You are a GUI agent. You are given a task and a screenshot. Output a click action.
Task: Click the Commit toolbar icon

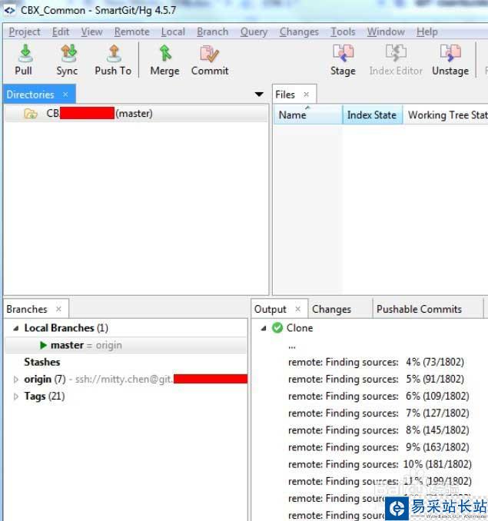[x=210, y=54]
